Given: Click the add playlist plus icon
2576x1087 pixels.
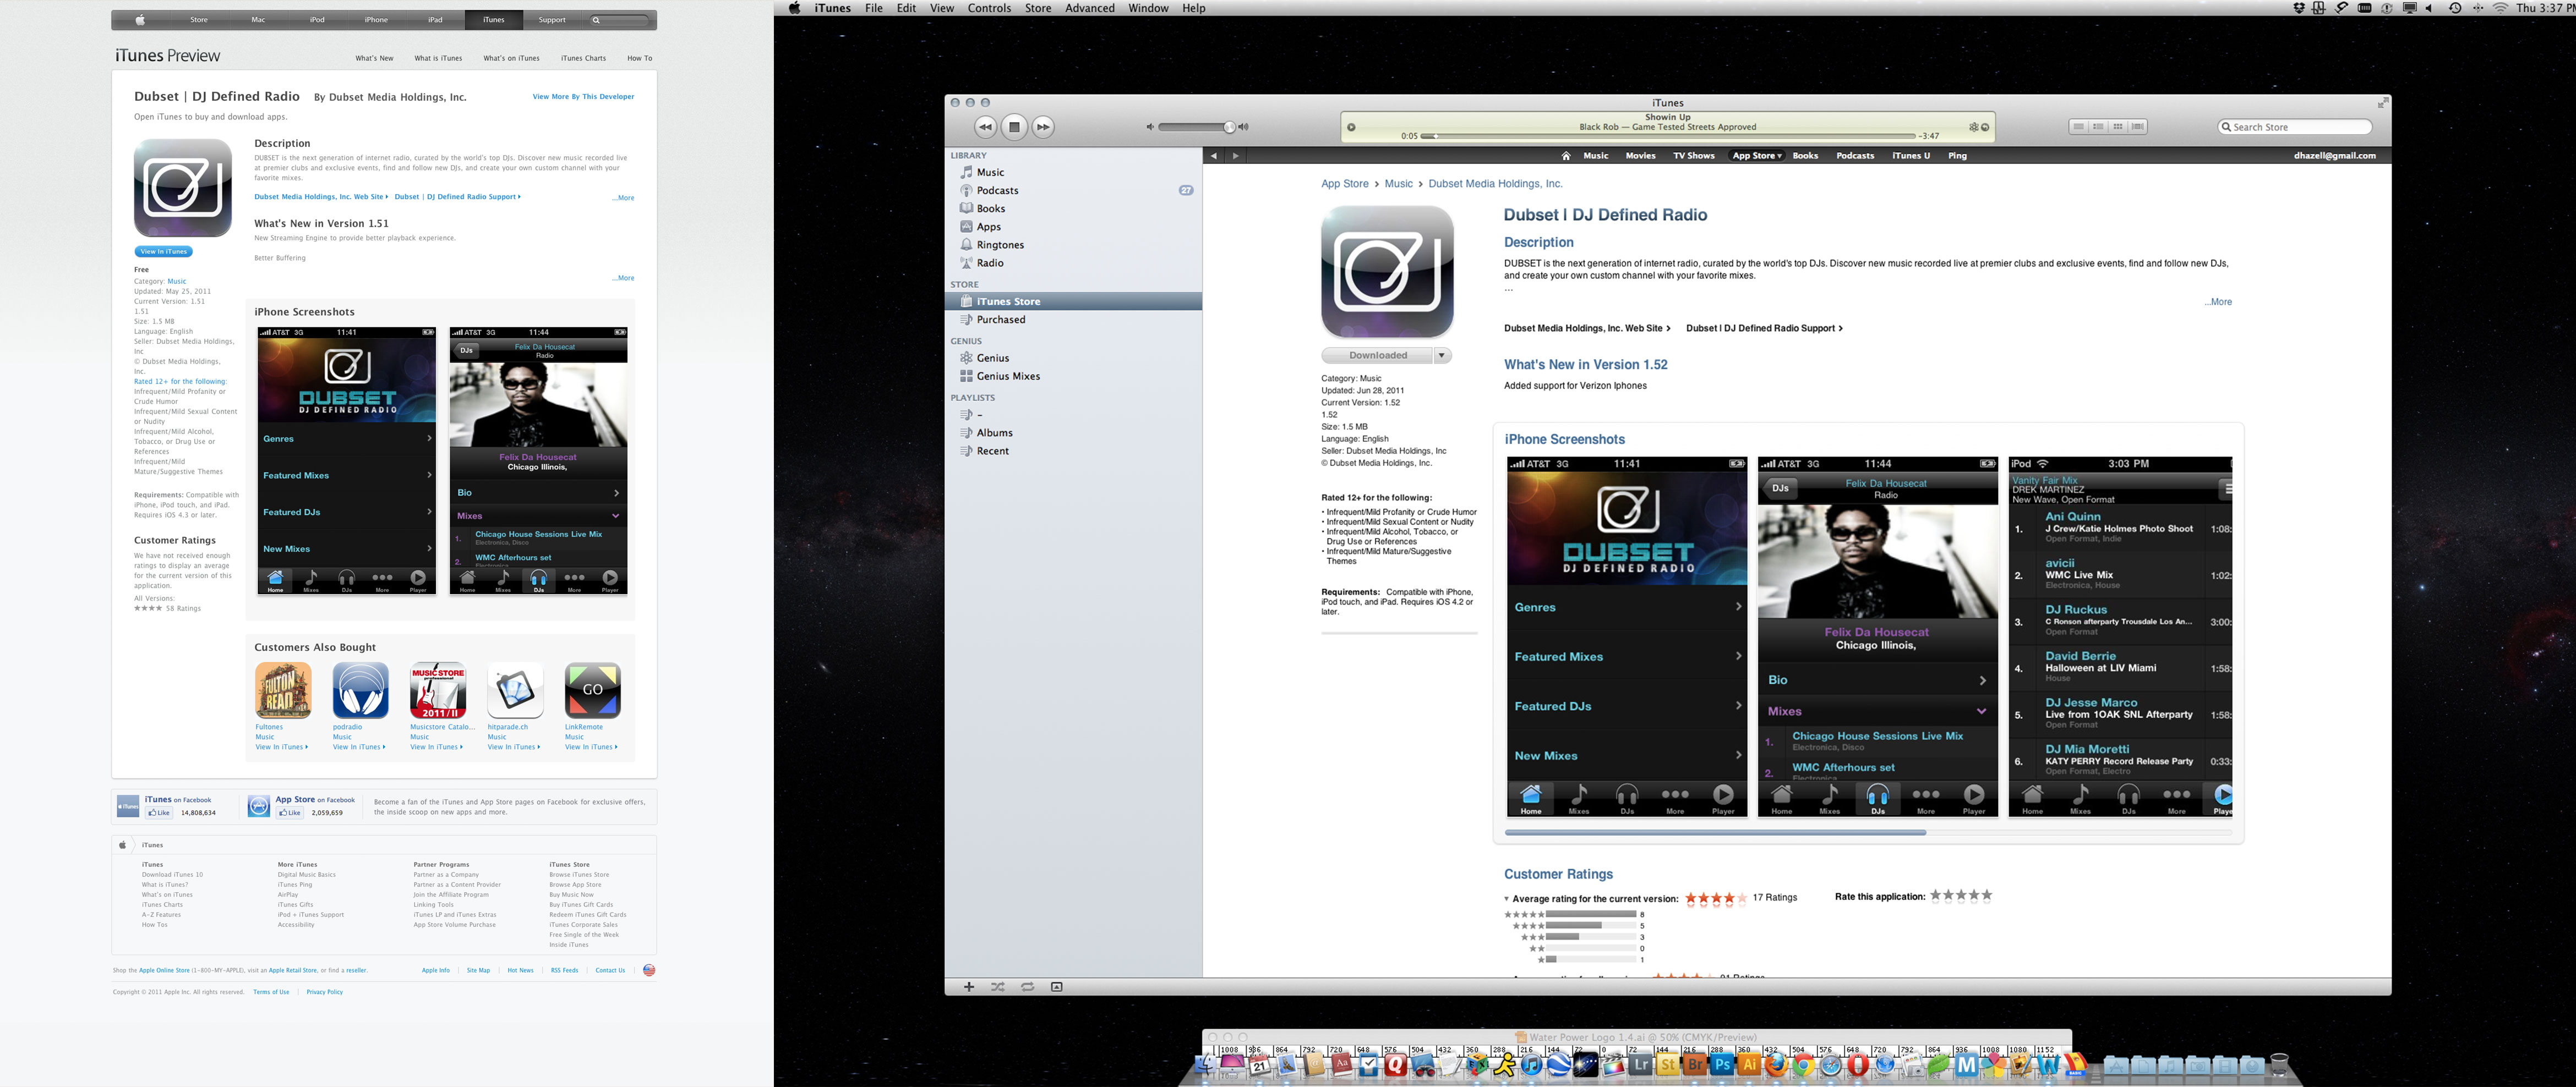Looking at the screenshot, I should (968, 987).
